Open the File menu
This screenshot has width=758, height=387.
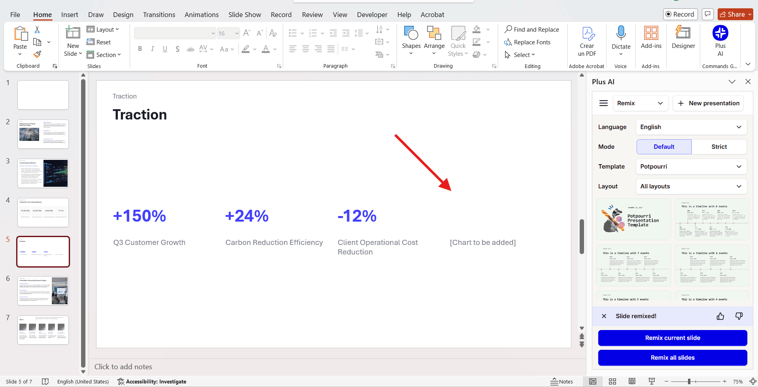(15, 15)
